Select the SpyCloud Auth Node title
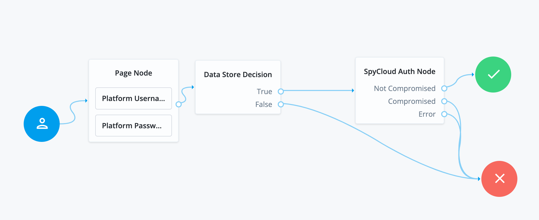This screenshot has width=539, height=220. (399, 71)
